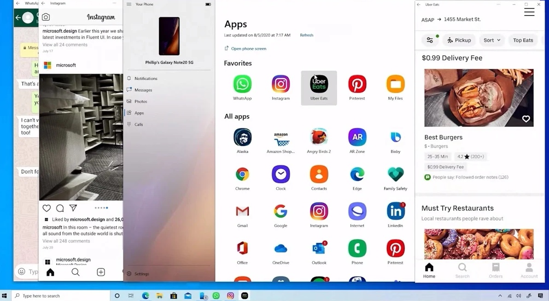Open the donuts restaurant image
Image resolution: width=549 pixels, height=301 pixels.
(x=479, y=244)
